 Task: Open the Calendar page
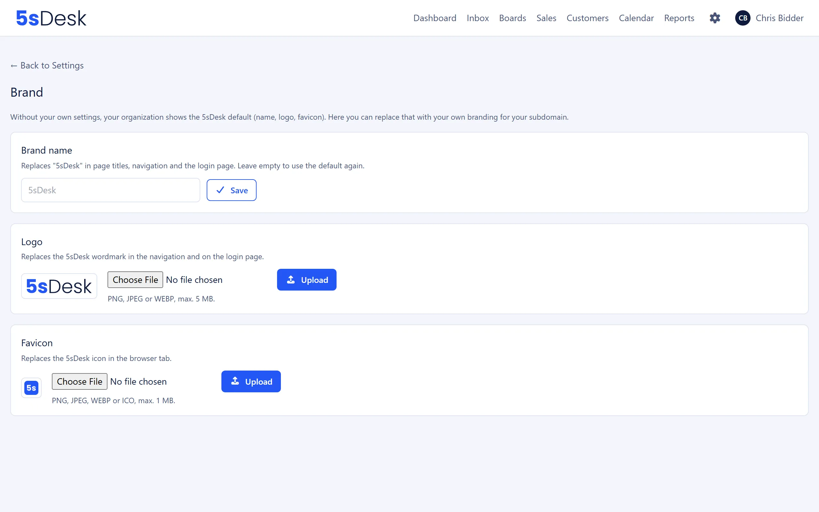pyautogui.click(x=636, y=18)
